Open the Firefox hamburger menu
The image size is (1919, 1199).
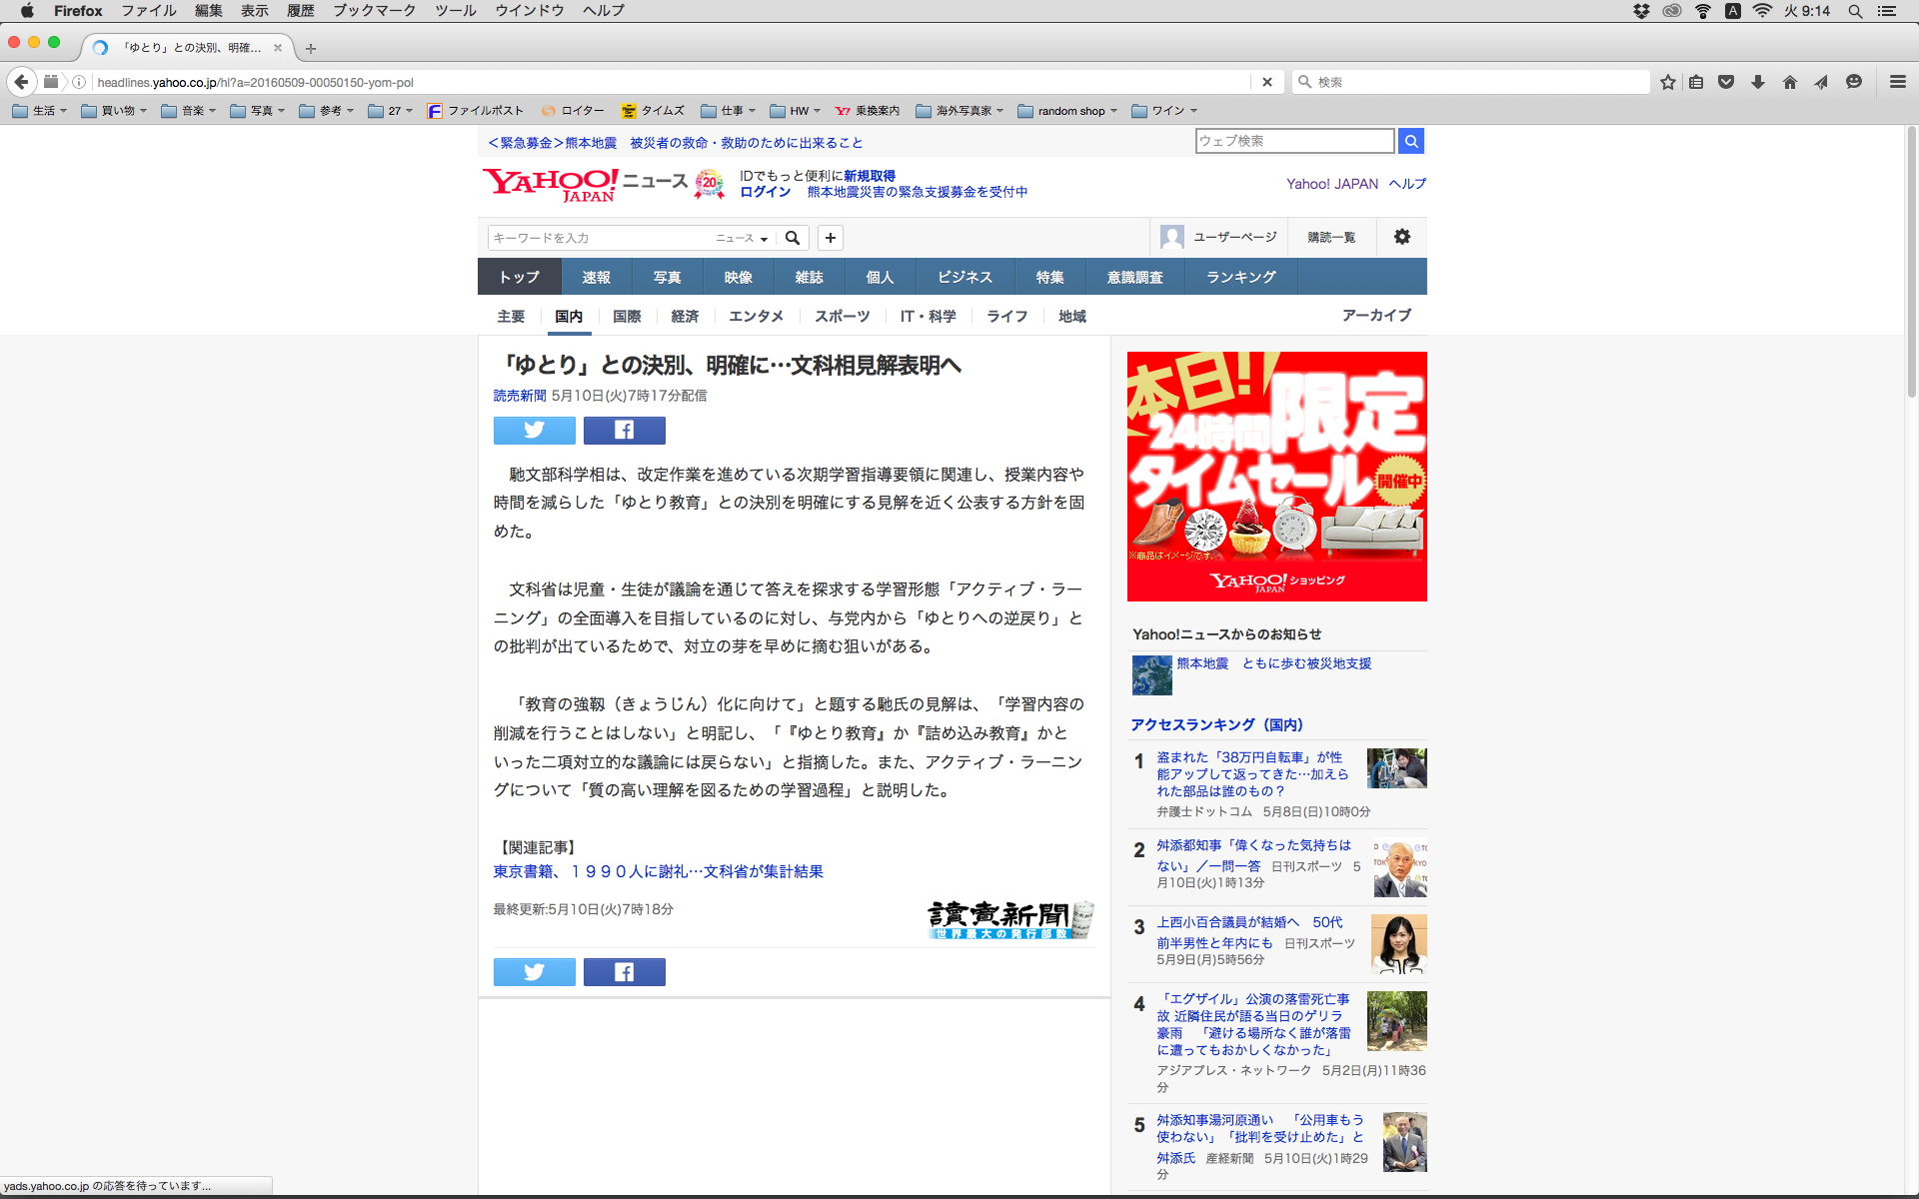(x=1897, y=82)
